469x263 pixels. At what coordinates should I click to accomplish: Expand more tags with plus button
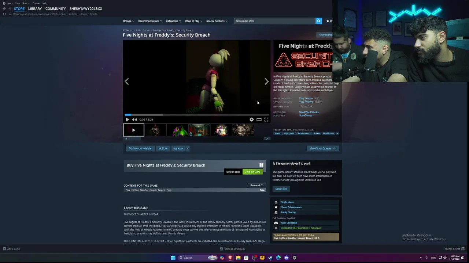click(337, 133)
